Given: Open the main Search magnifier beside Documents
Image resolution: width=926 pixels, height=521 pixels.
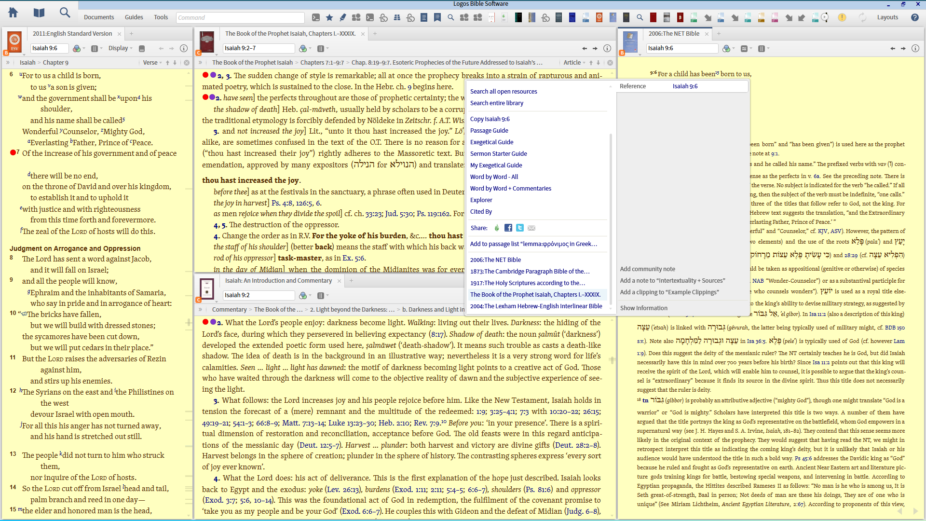Looking at the screenshot, I should click(x=65, y=13).
